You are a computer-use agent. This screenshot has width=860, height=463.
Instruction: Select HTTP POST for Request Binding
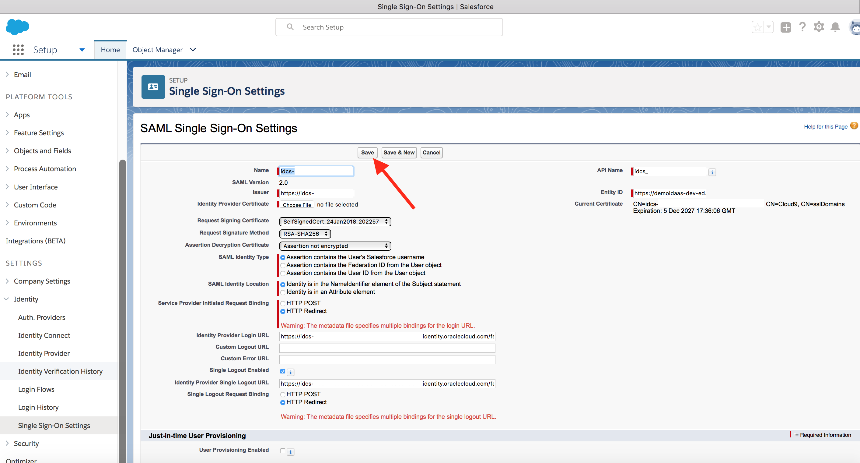click(283, 304)
